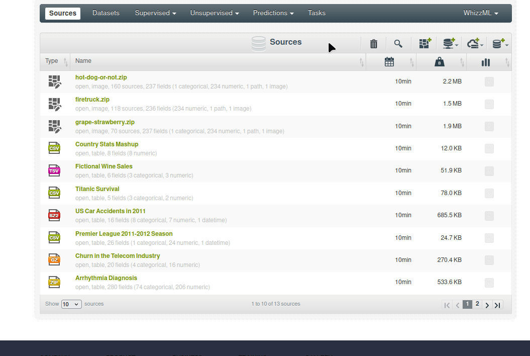The width and height of the screenshot is (530, 356).
Task: Open the Titanic Survival source link
Action: pos(97,189)
